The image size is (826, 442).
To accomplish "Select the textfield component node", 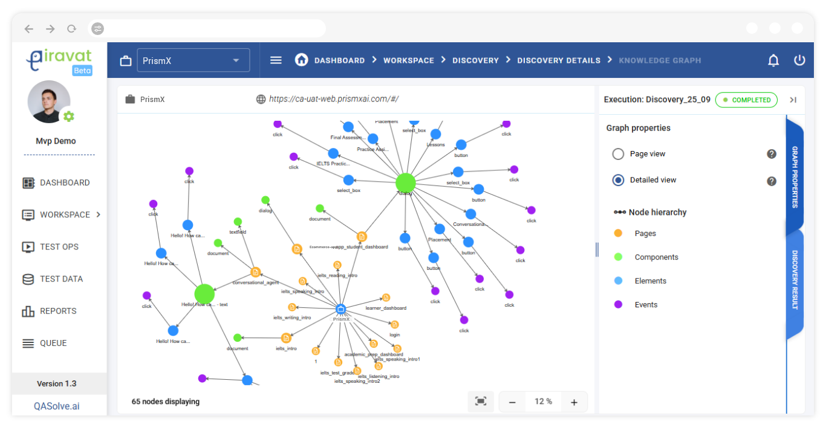I will (x=238, y=222).
